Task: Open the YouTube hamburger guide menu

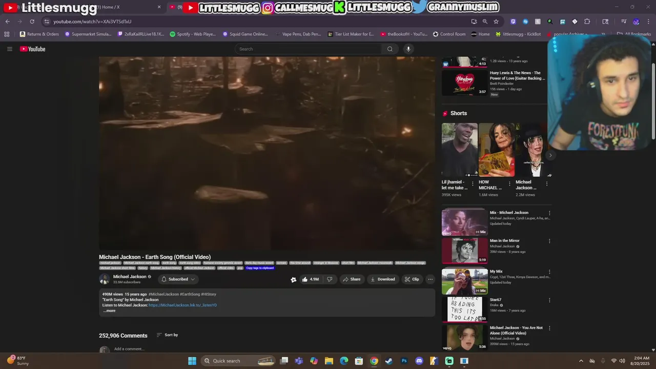Action: point(9,49)
